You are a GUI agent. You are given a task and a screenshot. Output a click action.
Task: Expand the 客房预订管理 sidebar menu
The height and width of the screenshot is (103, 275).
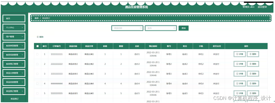point(14,64)
